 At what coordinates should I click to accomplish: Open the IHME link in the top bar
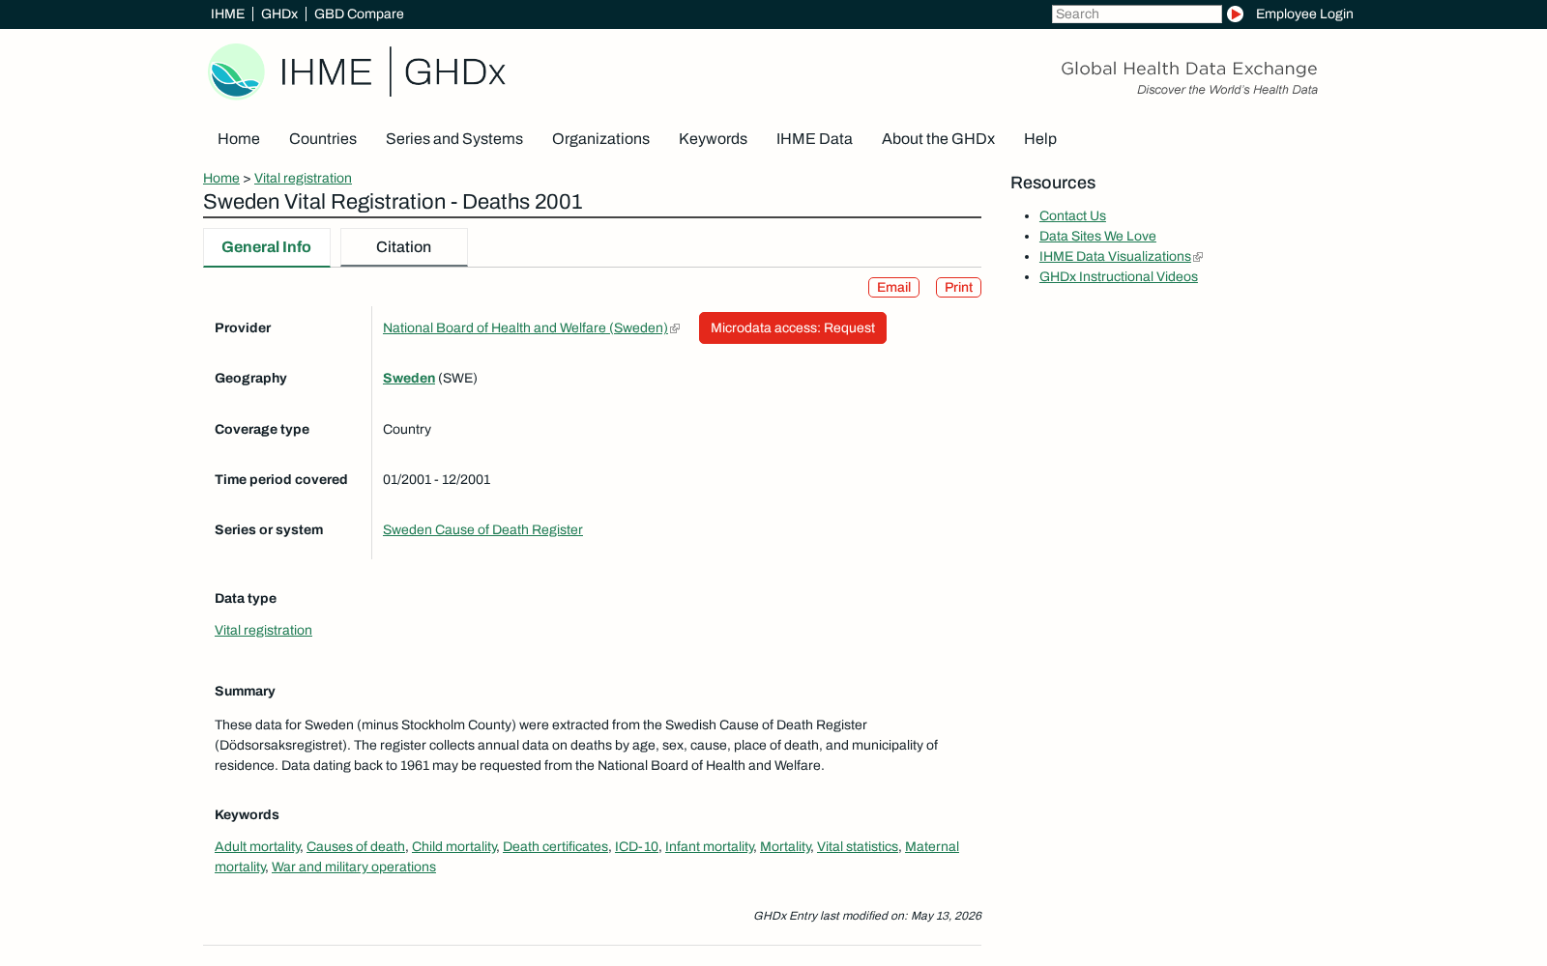(227, 14)
